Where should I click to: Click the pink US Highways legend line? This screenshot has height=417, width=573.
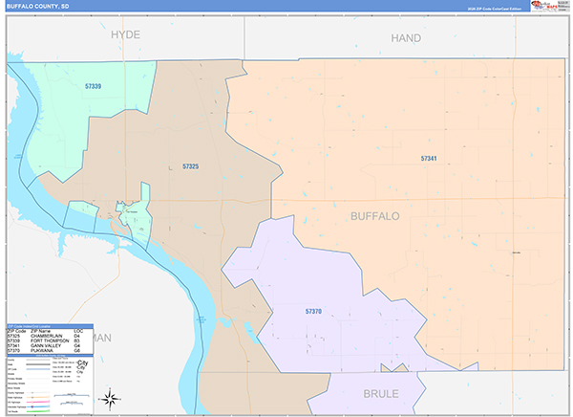tap(38, 402)
